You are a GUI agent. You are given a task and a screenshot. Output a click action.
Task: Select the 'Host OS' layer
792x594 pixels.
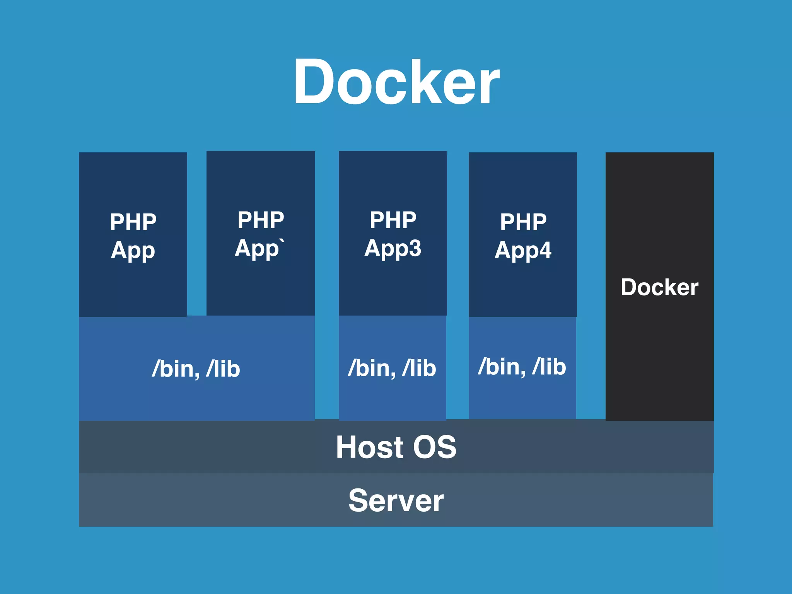click(x=396, y=447)
